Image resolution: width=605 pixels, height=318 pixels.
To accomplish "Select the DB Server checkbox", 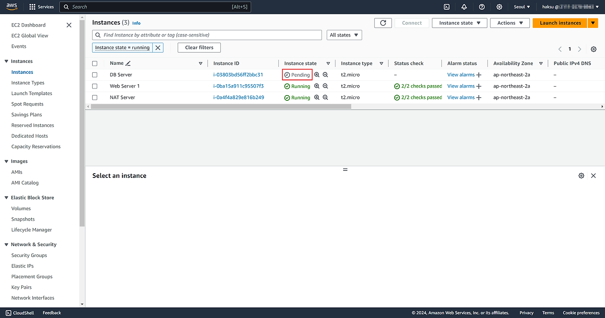I will 95,75.
